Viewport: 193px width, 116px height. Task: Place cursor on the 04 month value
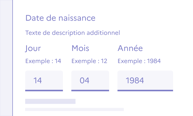pos(84,80)
